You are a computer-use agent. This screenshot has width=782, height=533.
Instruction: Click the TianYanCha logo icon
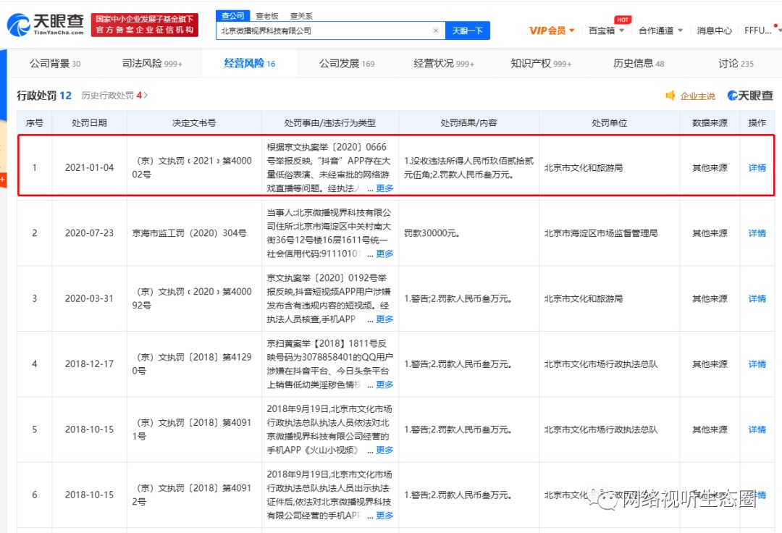(x=18, y=25)
